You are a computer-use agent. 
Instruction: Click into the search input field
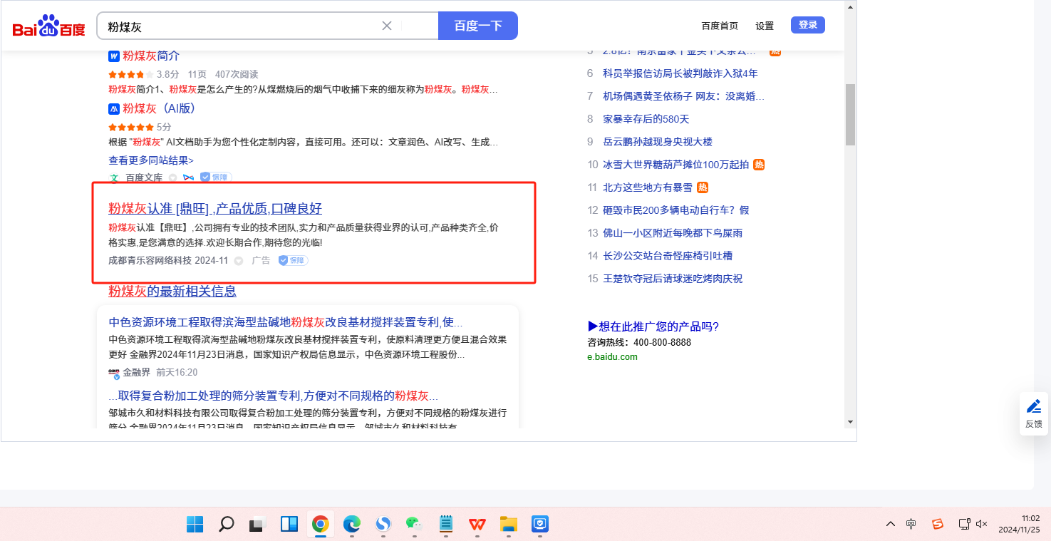(242, 26)
